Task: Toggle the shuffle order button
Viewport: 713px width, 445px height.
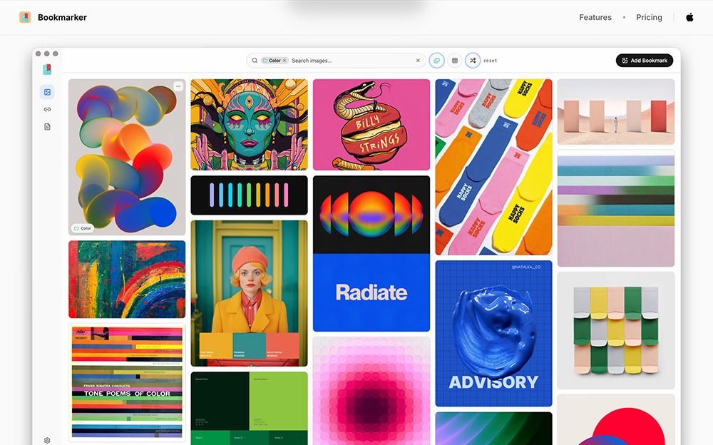Action: [x=473, y=61]
